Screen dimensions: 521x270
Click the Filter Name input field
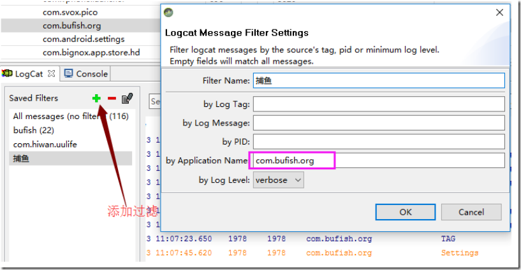[379, 81]
